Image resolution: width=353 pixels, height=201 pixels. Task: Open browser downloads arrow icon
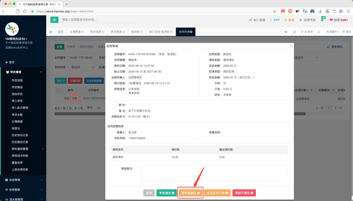coord(320,11)
